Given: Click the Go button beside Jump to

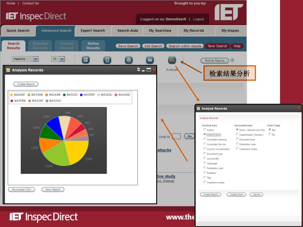Looking at the screenshot, I should [189, 136].
